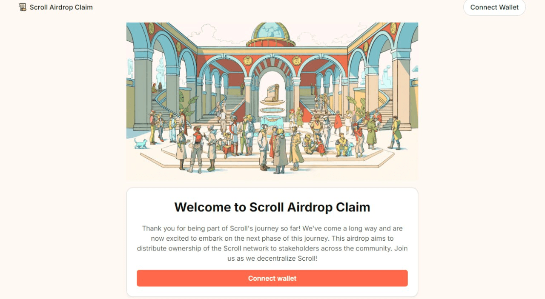This screenshot has width=545, height=299.
Task: Click the airdrop description paragraph text
Action: (272, 243)
